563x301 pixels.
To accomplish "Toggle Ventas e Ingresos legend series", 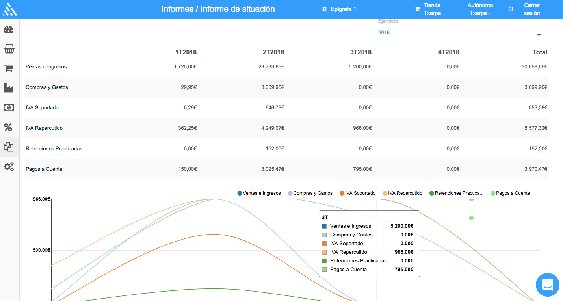I will [x=259, y=193].
